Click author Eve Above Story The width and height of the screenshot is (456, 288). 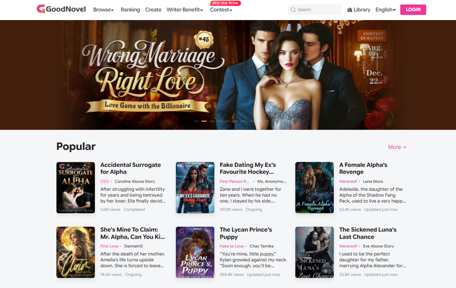click(x=379, y=246)
